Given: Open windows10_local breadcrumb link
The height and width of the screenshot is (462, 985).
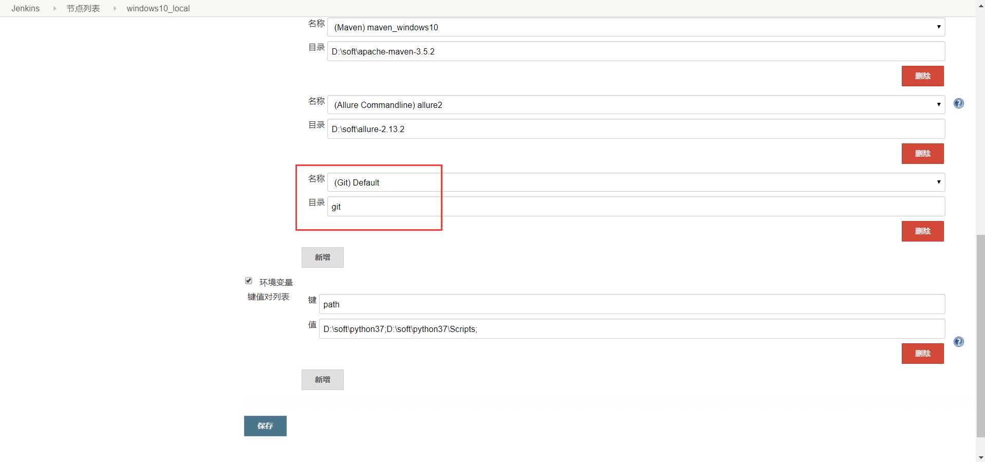Looking at the screenshot, I should point(158,8).
